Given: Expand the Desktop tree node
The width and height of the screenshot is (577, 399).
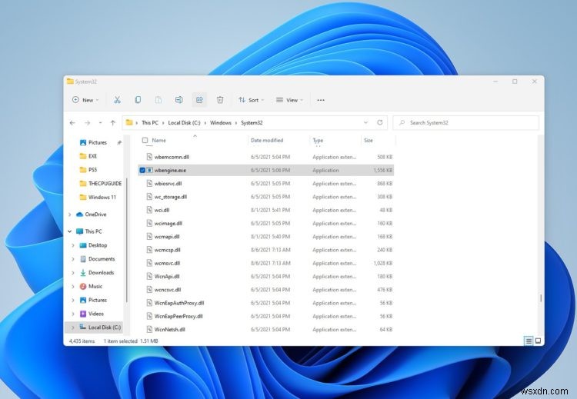Looking at the screenshot, I should coord(73,245).
